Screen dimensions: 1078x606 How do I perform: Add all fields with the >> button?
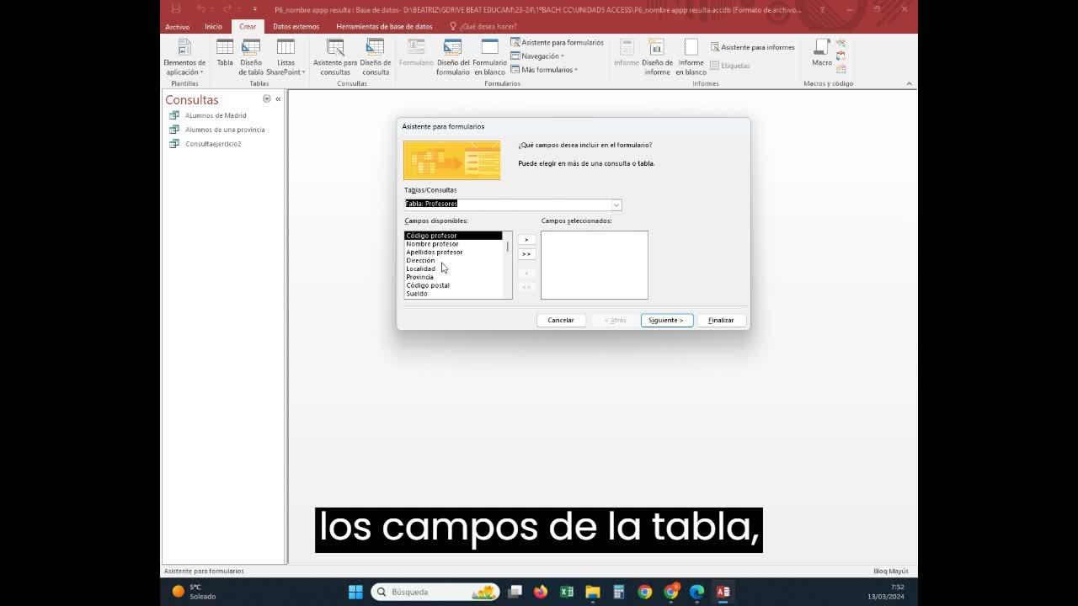(526, 254)
